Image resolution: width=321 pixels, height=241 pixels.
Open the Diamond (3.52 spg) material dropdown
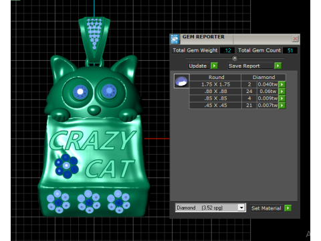click(x=241, y=208)
